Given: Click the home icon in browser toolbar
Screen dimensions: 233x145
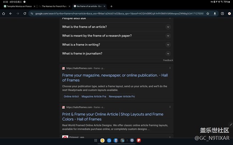Looking at the screenshot, I should click(4, 14).
